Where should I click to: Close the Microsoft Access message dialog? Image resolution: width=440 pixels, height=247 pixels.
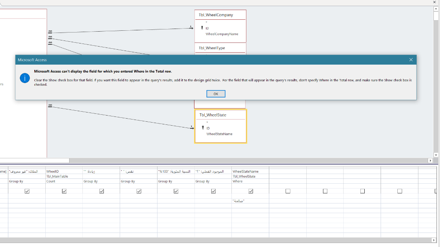coord(411,60)
